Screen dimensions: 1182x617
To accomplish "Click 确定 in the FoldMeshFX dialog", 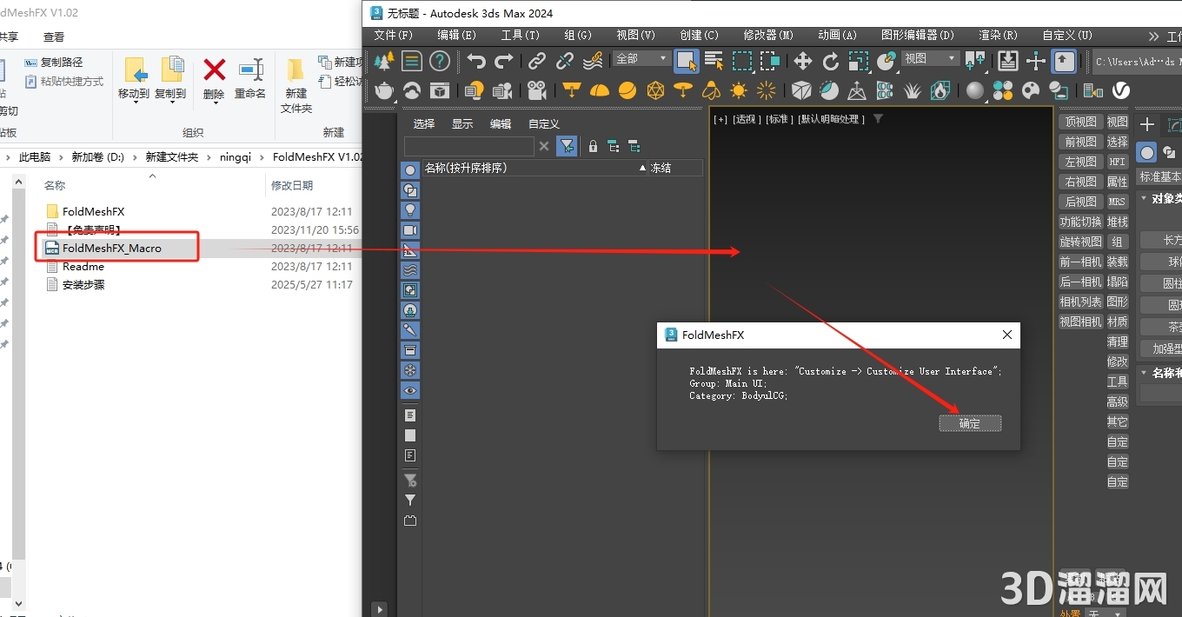I will click(970, 423).
